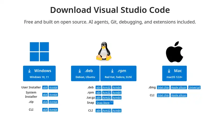Click the 'System Installer' label

pos(31,94)
